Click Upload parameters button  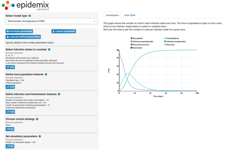pyautogui.click(x=64, y=31)
